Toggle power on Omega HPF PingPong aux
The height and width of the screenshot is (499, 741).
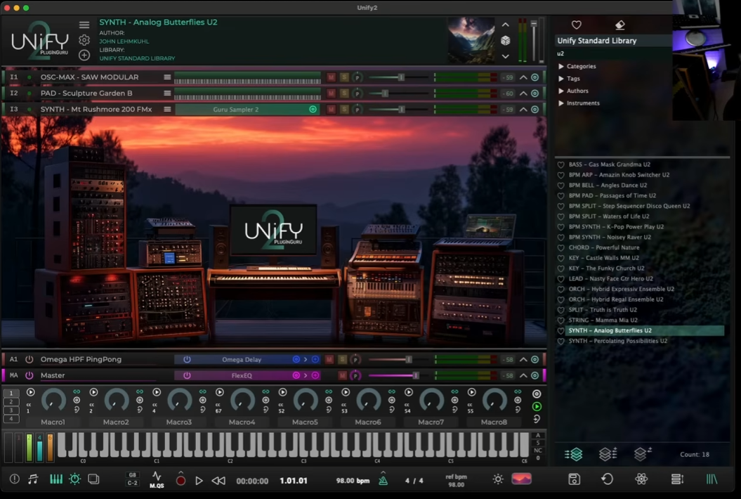(x=29, y=359)
